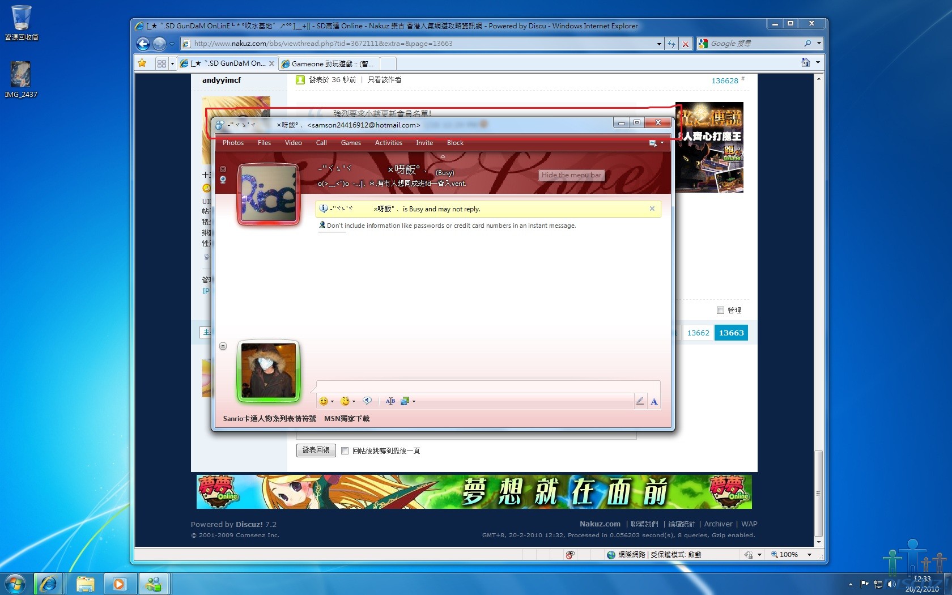The height and width of the screenshot is (595, 952).
Task: Open the chat background picker icon
Action: [x=405, y=401]
